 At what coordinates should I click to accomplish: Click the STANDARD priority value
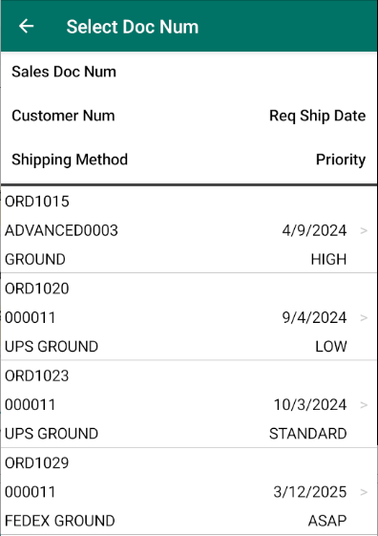tap(308, 434)
